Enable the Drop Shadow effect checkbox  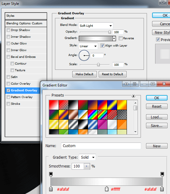tap(8, 30)
